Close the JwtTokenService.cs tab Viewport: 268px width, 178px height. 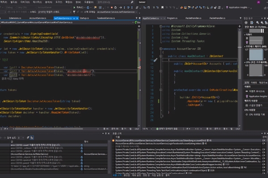pos(77,18)
